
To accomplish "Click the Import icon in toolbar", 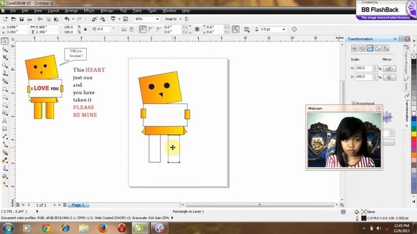I will 94,19.
